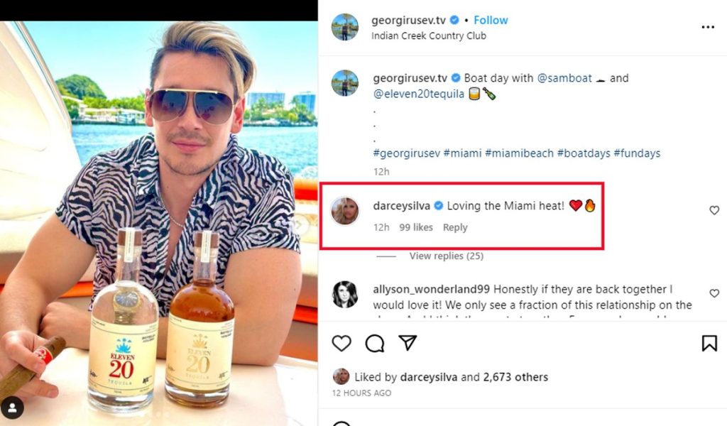Like allyson_wonderland99's comment via its heart
The height and width of the screenshot is (426, 727).
click(714, 293)
